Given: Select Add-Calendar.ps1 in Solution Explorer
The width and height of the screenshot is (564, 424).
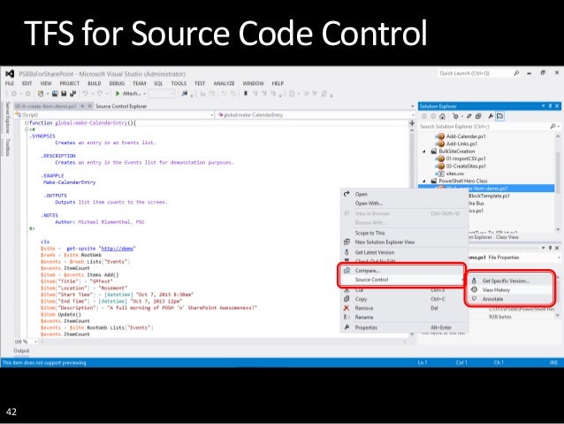Looking at the screenshot, I should 466,136.
